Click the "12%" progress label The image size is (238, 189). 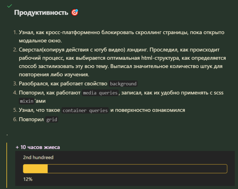click(x=28, y=179)
